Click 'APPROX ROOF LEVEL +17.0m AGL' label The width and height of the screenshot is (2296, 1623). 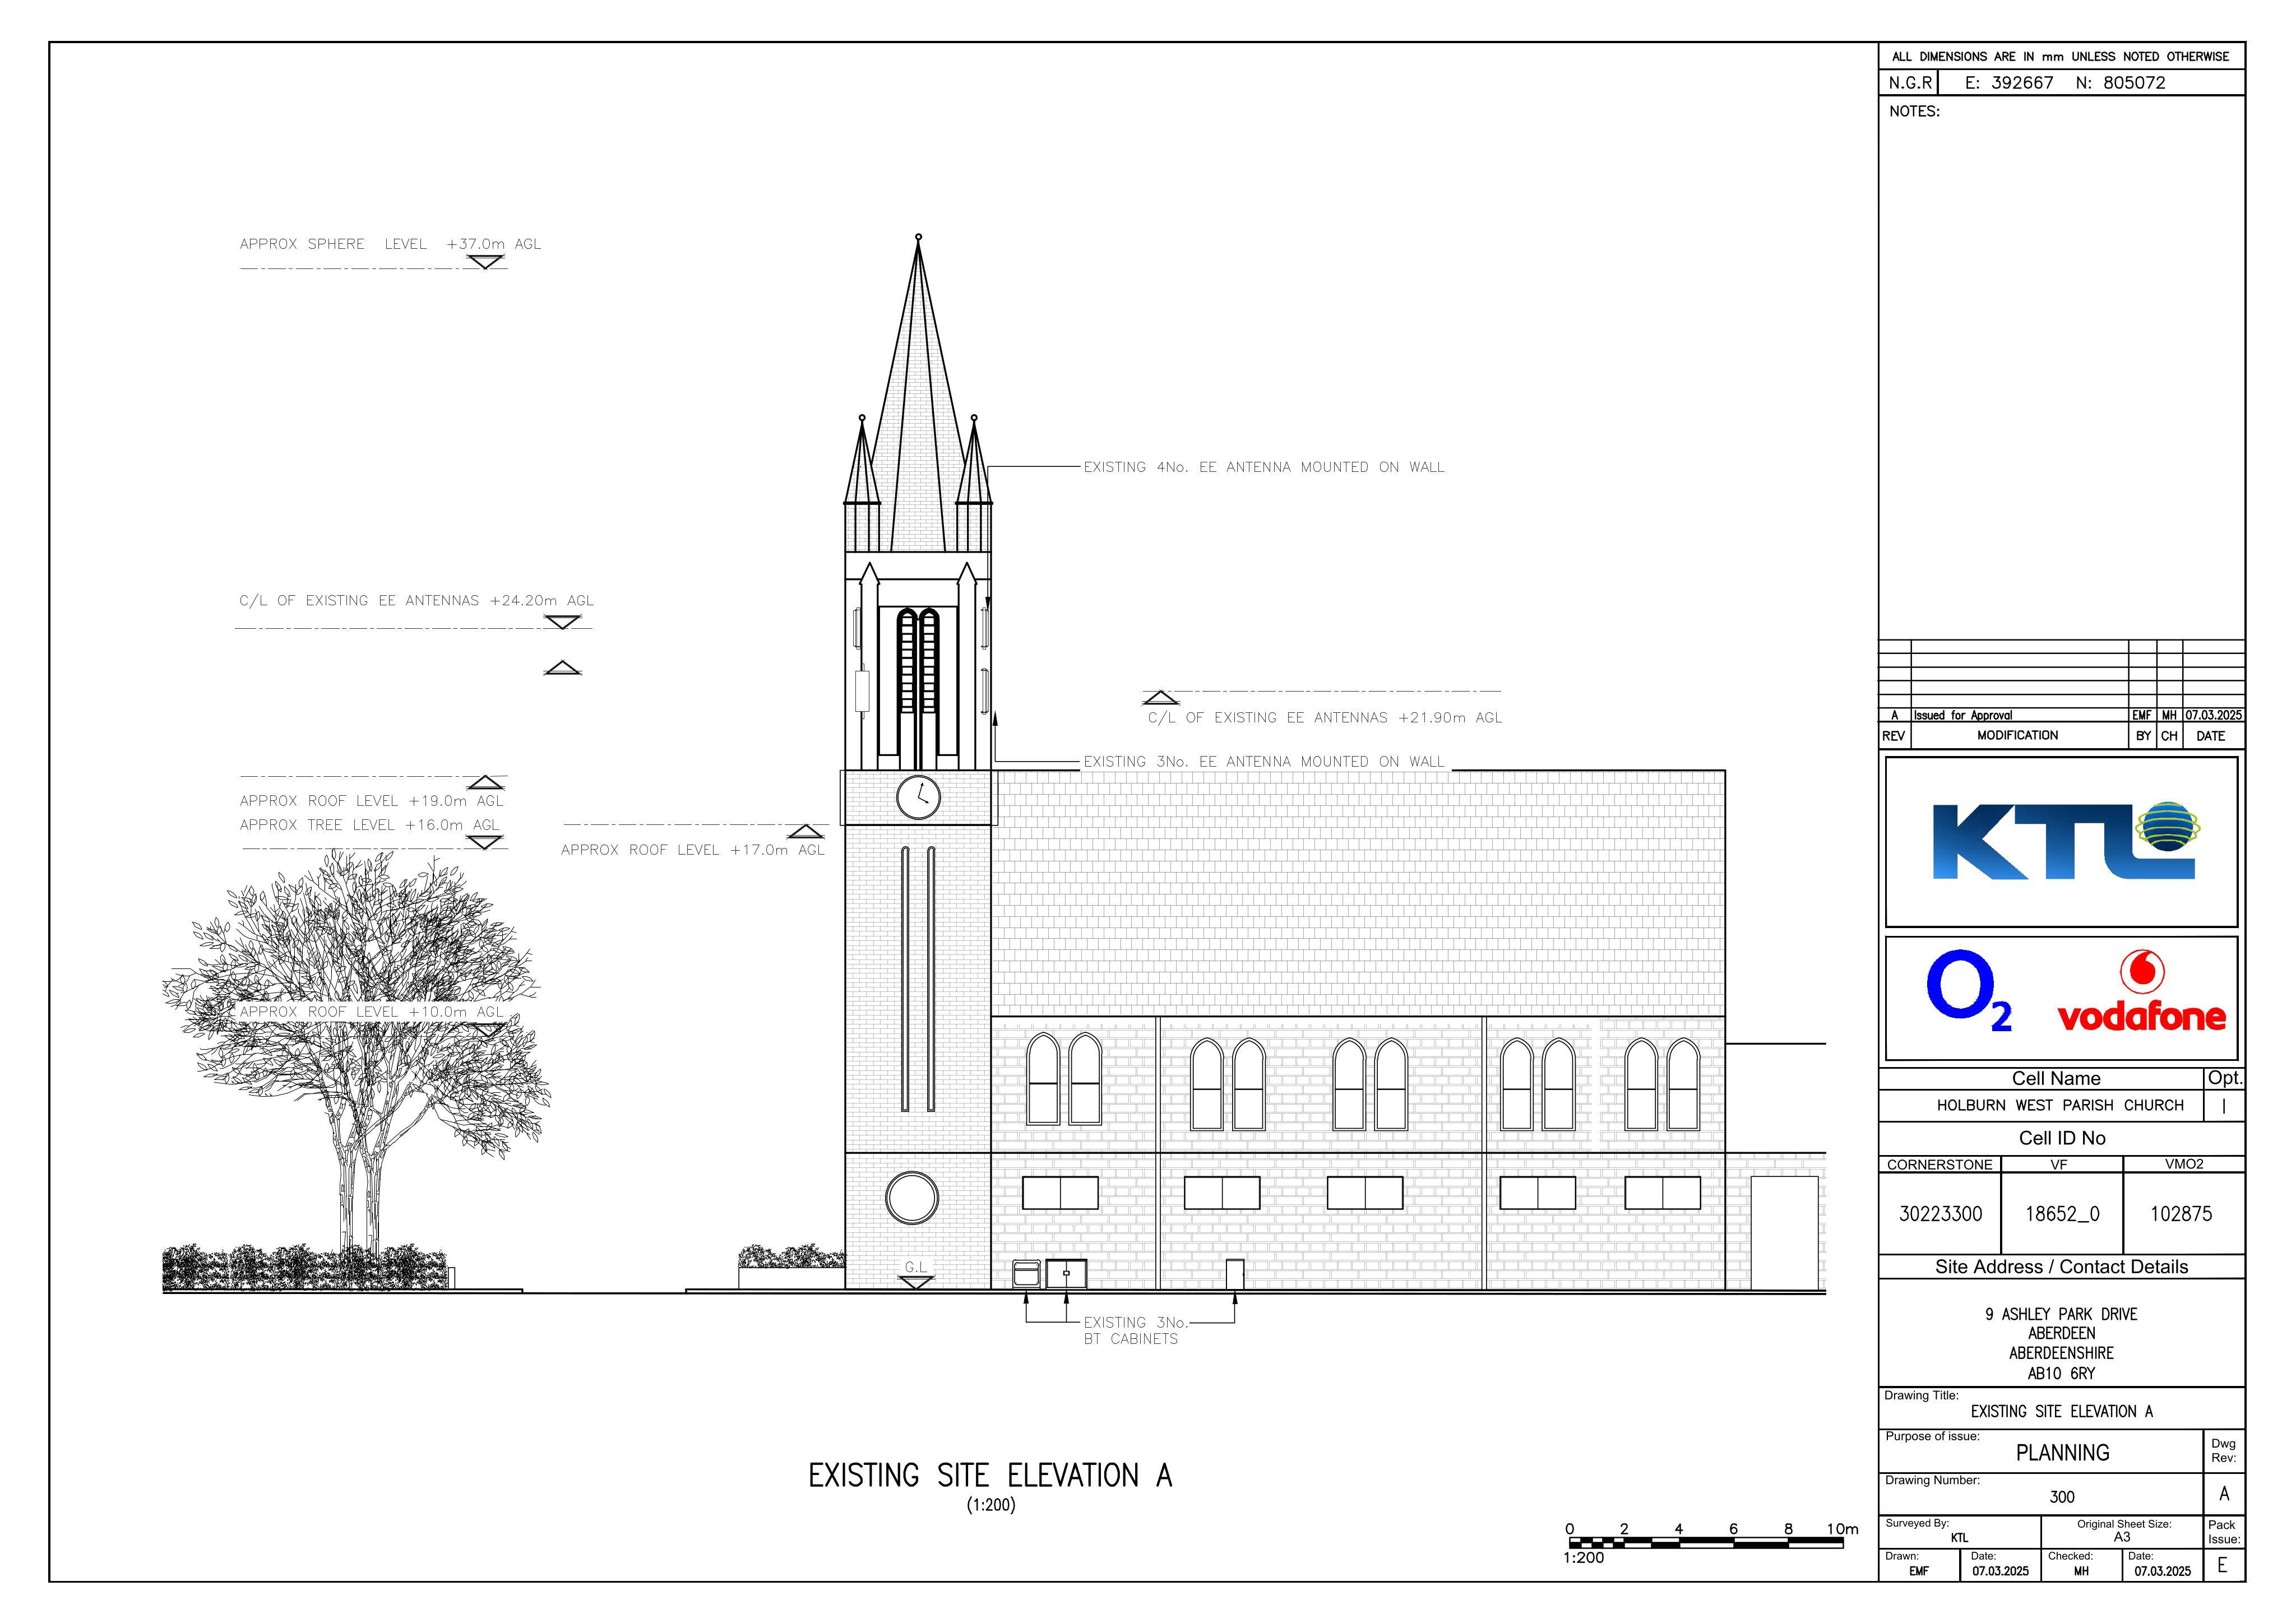click(x=692, y=850)
